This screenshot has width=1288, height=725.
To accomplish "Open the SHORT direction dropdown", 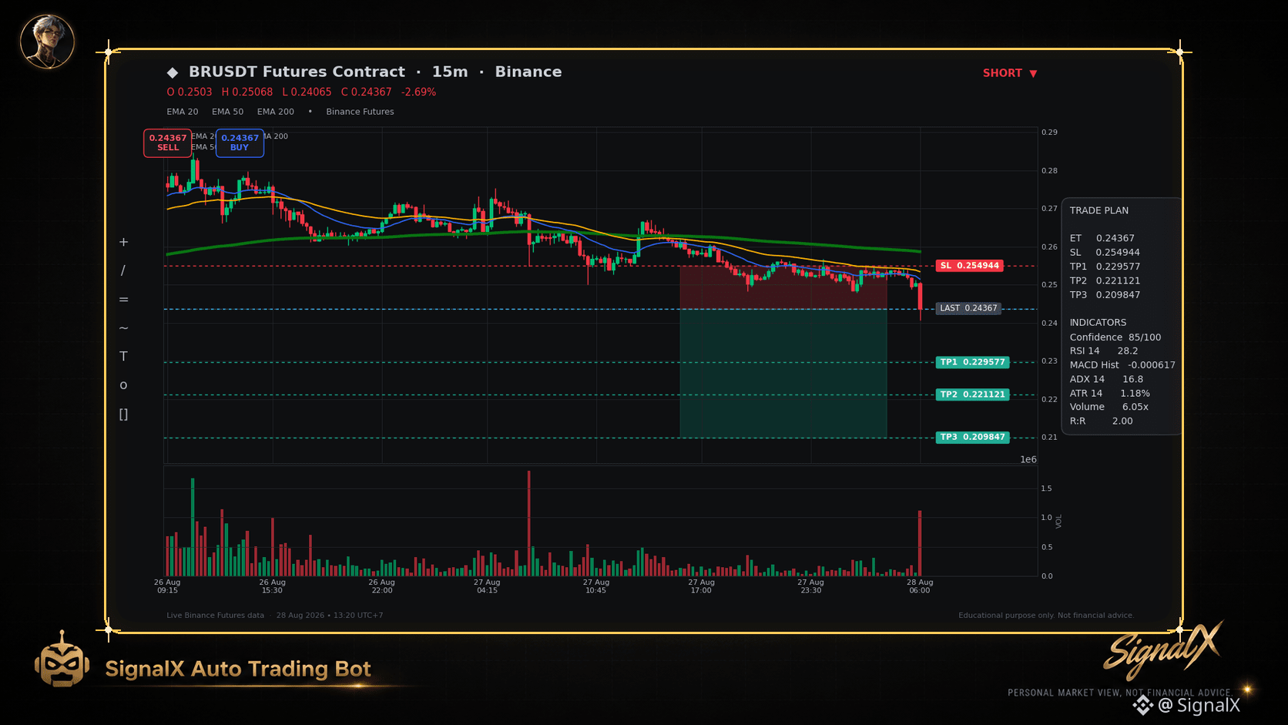I will (1010, 73).
